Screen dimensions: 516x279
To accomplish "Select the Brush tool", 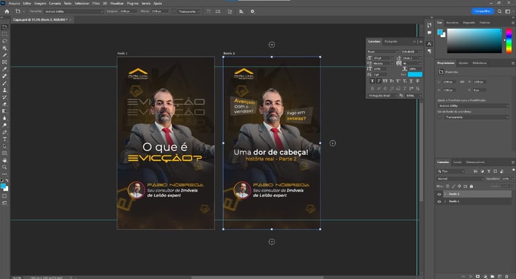I will click(5, 83).
